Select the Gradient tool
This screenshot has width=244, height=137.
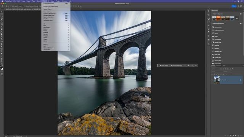tap(2, 41)
